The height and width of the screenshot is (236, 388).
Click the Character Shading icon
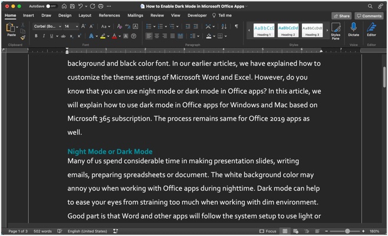coord(126,36)
